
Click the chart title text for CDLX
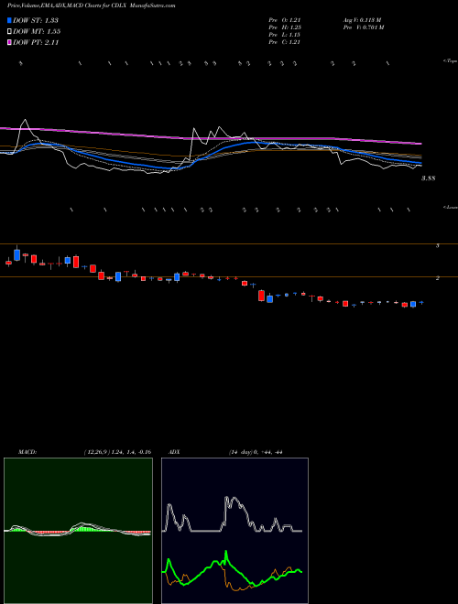tap(92, 5)
